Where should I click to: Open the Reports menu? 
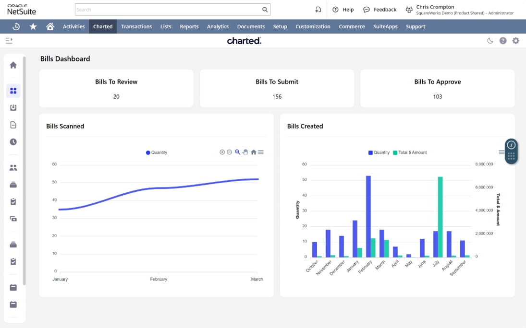[x=189, y=26]
